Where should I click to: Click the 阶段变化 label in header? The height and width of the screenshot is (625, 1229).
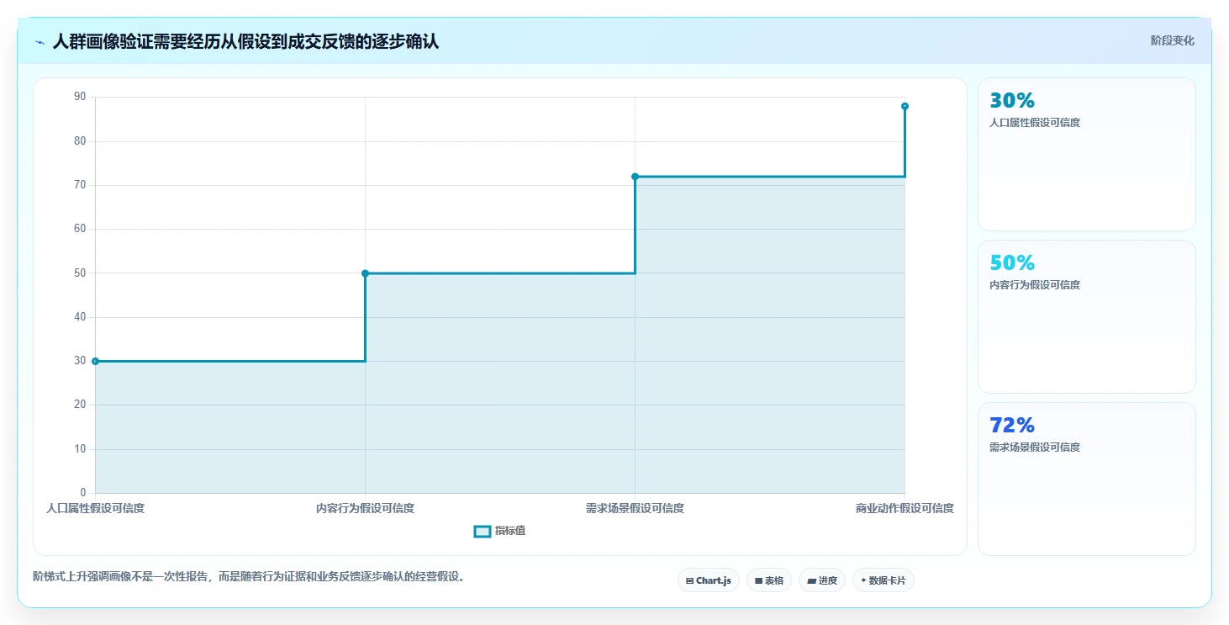click(1172, 41)
